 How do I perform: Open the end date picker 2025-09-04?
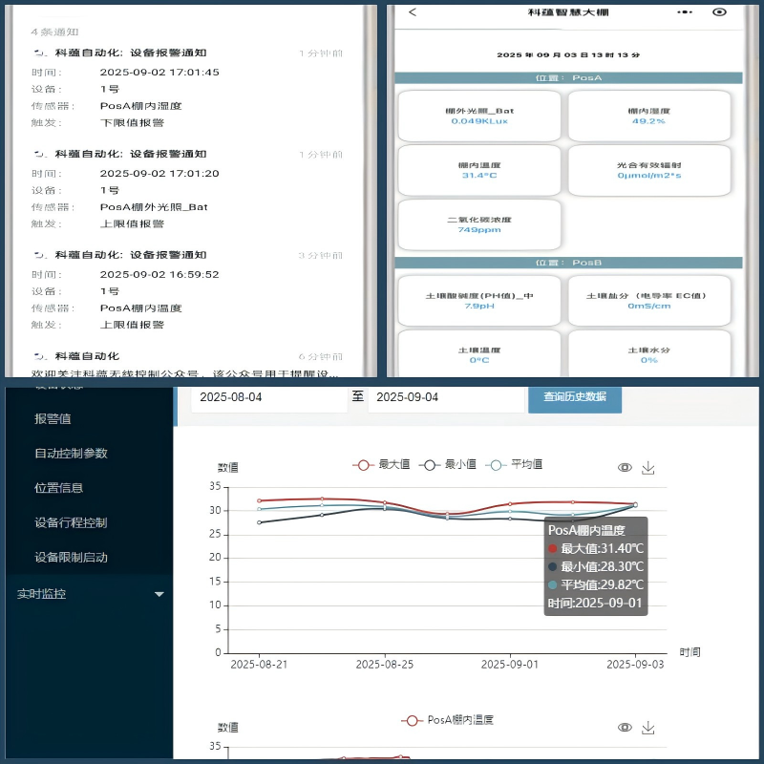tap(446, 397)
